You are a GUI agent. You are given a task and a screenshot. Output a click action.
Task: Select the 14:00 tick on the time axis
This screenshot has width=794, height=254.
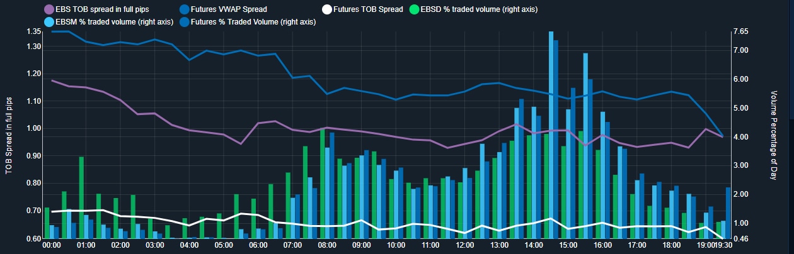534,245
